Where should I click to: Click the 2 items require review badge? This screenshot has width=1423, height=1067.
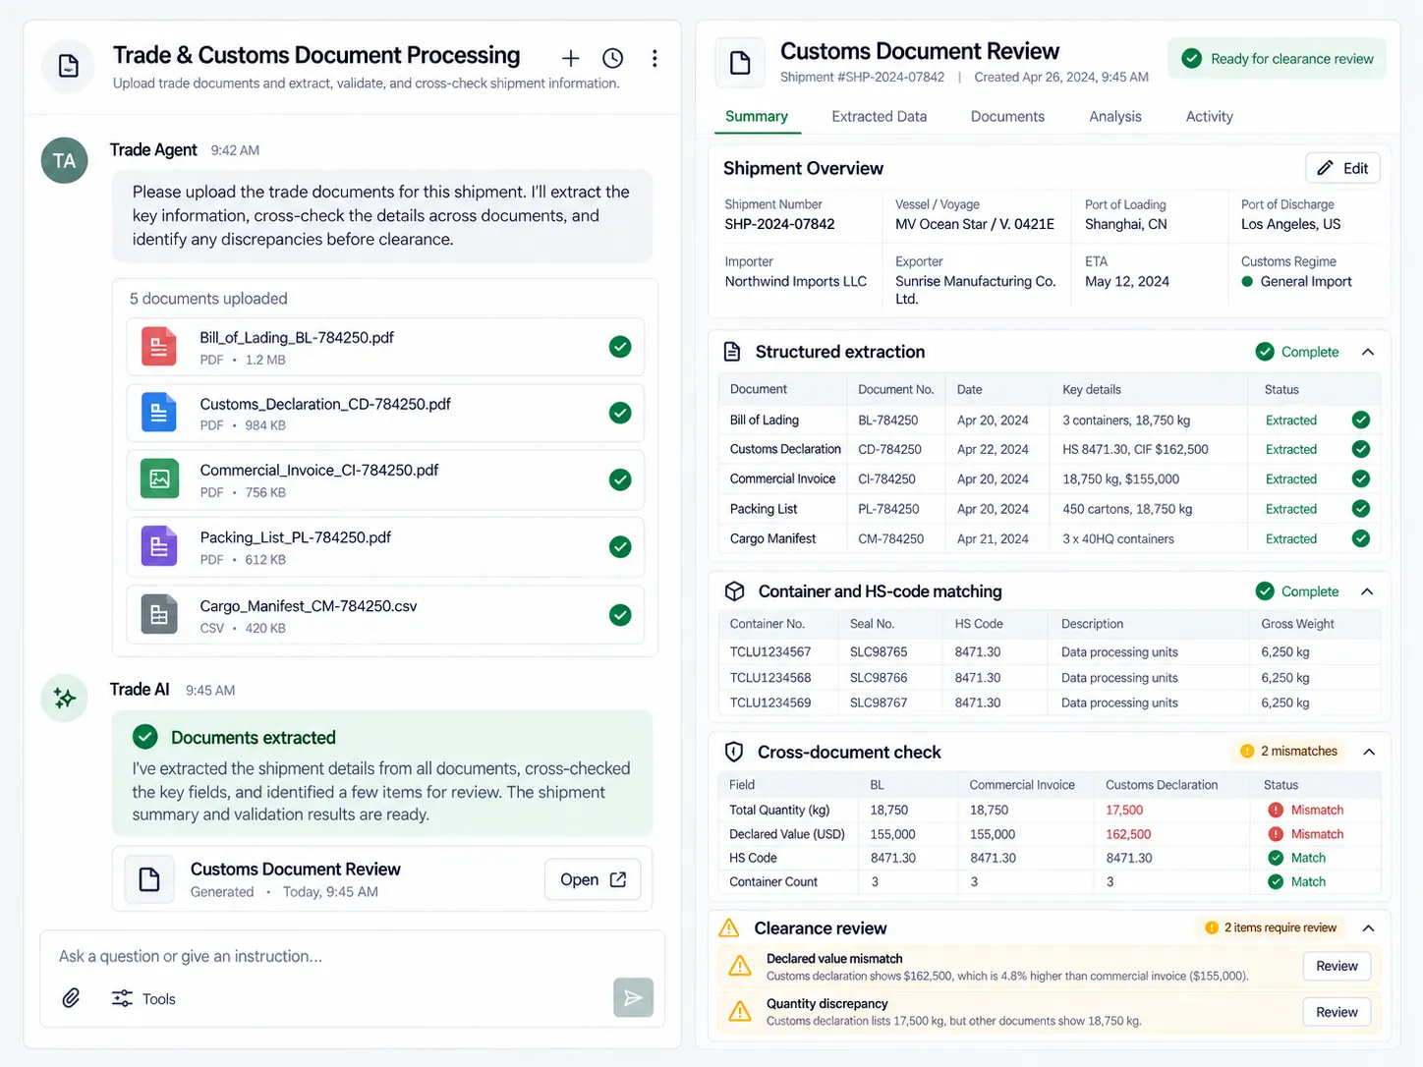tap(1271, 927)
